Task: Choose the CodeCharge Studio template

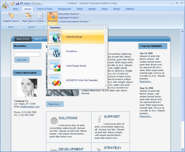Action: tap(76, 66)
